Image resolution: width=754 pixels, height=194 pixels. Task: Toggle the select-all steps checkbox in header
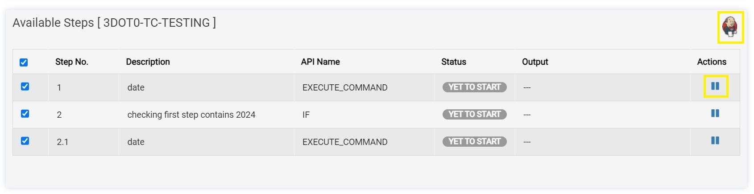(x=24, y=62)
